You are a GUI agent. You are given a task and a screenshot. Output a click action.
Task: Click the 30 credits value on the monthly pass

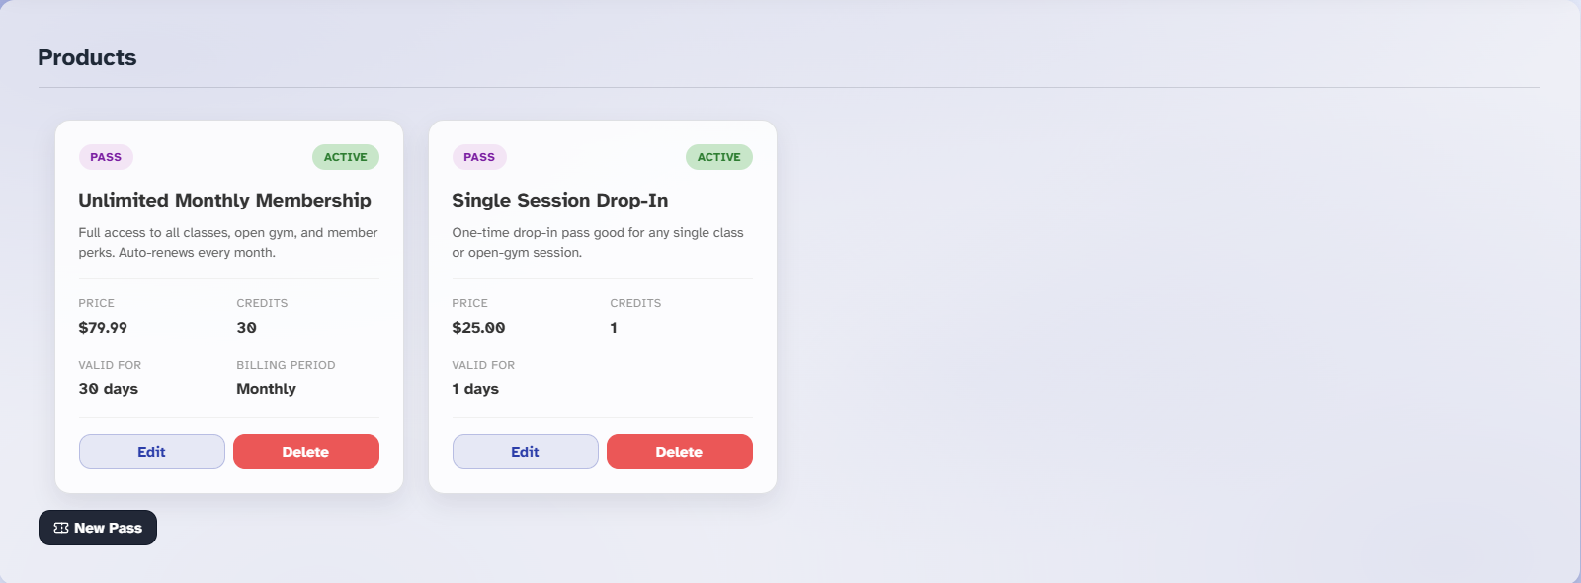pos(246,327)
